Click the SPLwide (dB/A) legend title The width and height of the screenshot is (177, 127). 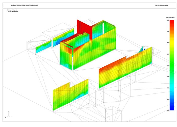(x=170, y=18)
